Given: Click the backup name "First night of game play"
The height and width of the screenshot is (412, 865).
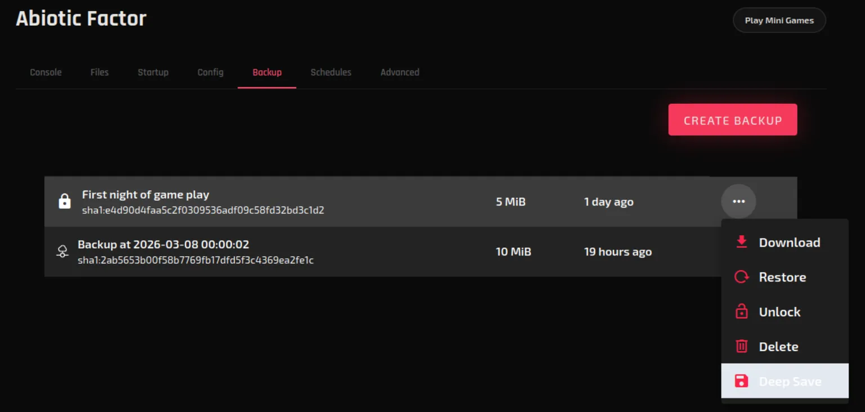Looking at the screenshot, I should point(146,195).
